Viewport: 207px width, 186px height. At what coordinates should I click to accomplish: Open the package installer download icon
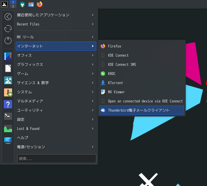pos(8,92)
